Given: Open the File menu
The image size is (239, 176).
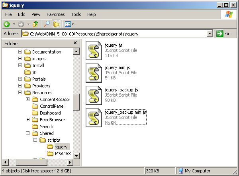Looking at the screenshot, I should click(x=8, y=14).
